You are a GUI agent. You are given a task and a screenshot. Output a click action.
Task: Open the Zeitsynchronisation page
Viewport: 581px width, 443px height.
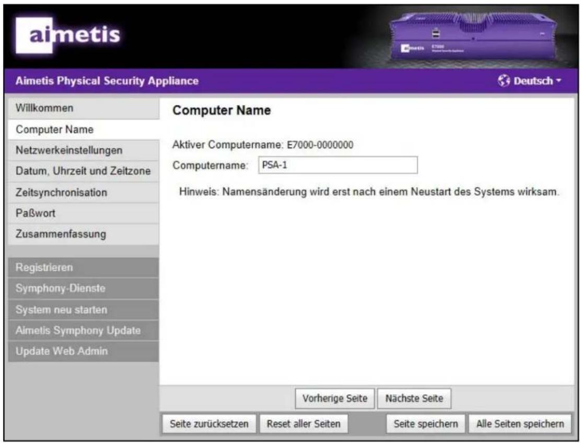pyautogui.click(x=84, y=193)
